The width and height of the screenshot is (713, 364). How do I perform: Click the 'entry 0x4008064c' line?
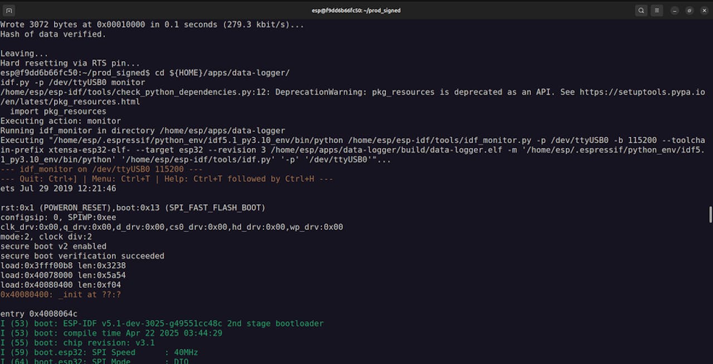click(x=39, y=314)
